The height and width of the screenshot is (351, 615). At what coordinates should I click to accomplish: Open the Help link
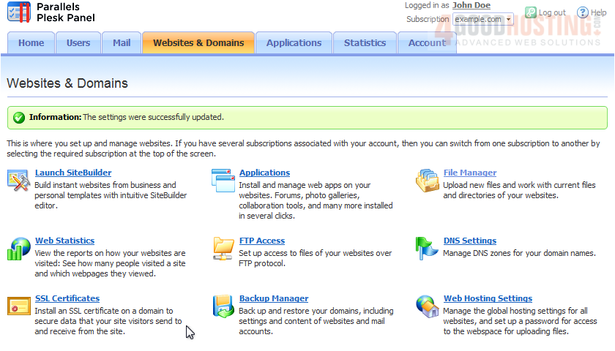pyautogui.click(x=597, y=12)
